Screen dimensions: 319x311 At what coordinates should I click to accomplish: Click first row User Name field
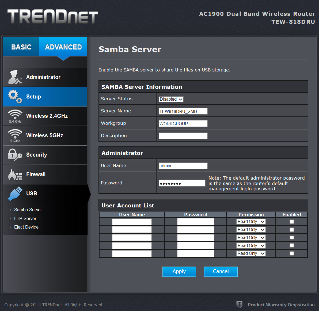(132, 222)
